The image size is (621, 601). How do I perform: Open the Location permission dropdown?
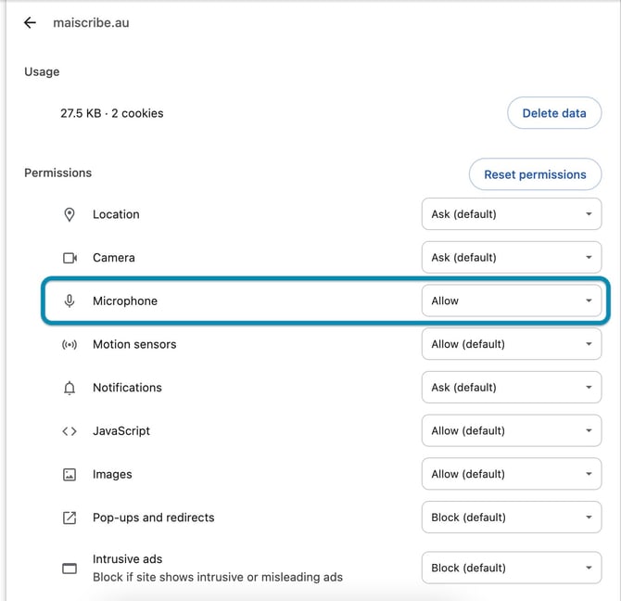pos(511,214)
